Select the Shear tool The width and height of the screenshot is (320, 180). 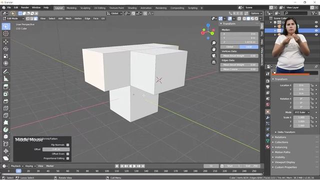[6, 158]
